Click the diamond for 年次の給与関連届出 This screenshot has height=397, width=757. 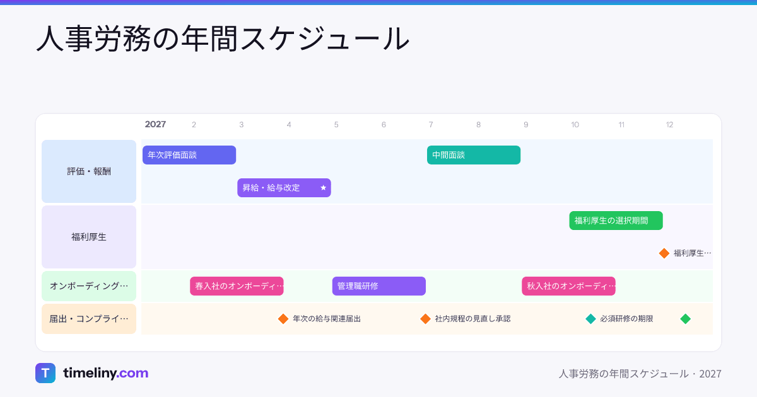pos(283,319)
